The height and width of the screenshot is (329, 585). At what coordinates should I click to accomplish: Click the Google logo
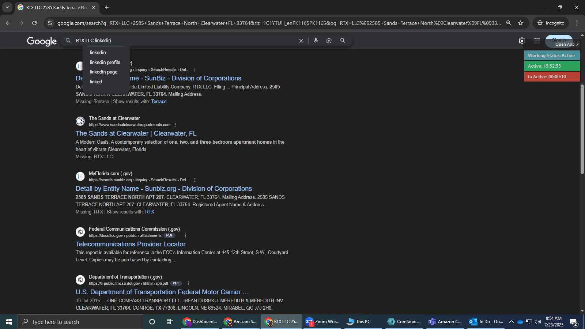pos(42,41)
